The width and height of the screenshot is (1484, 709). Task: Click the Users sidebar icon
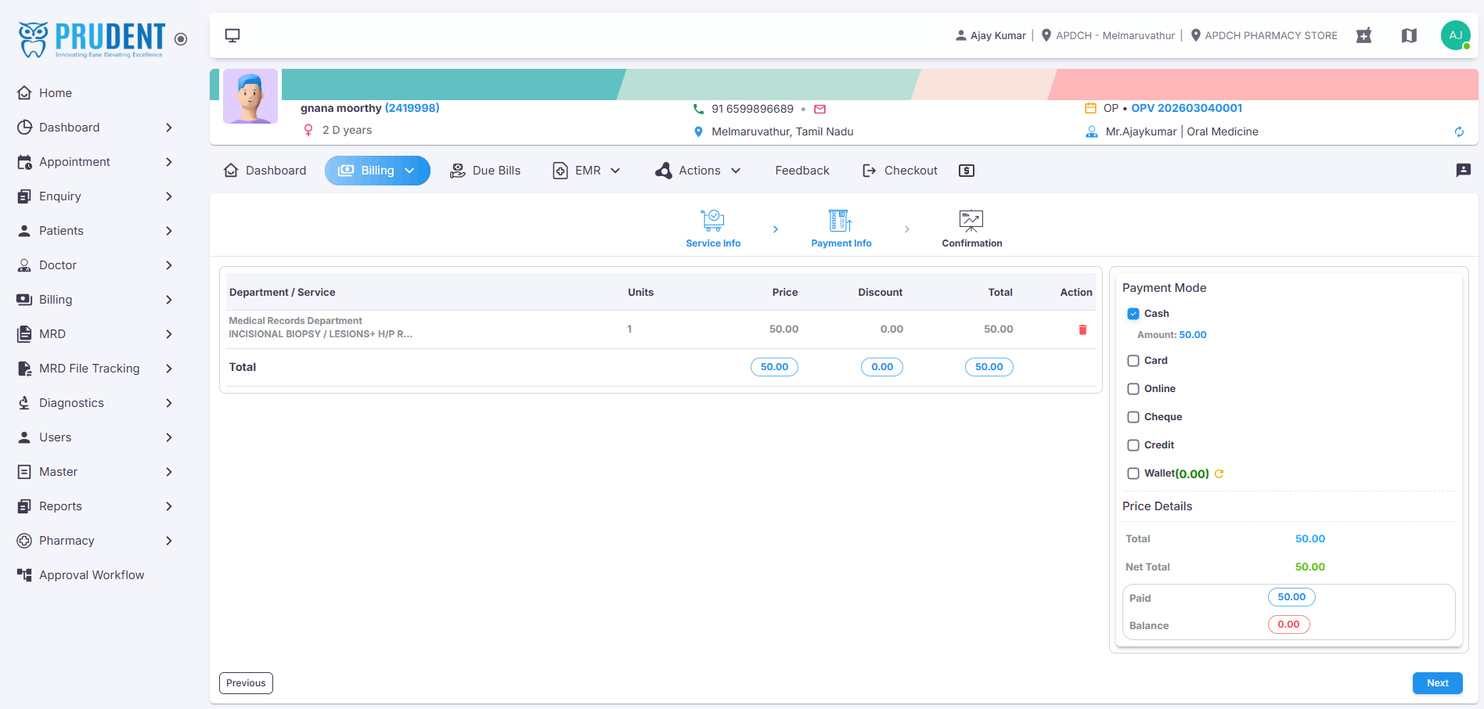pyautogui.click(x=24, y=437)
